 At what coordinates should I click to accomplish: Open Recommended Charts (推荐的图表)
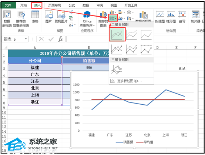coord(103,19)
